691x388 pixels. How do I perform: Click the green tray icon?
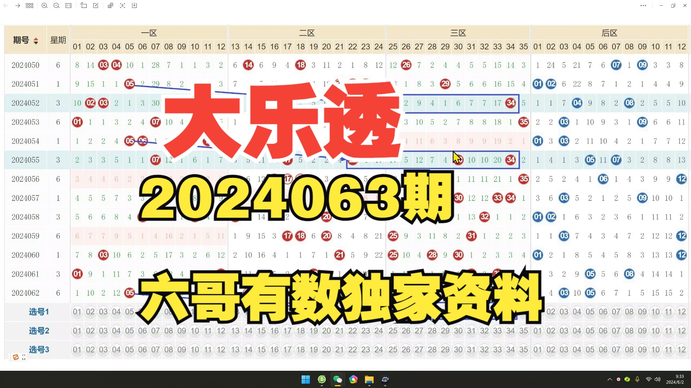627,379
